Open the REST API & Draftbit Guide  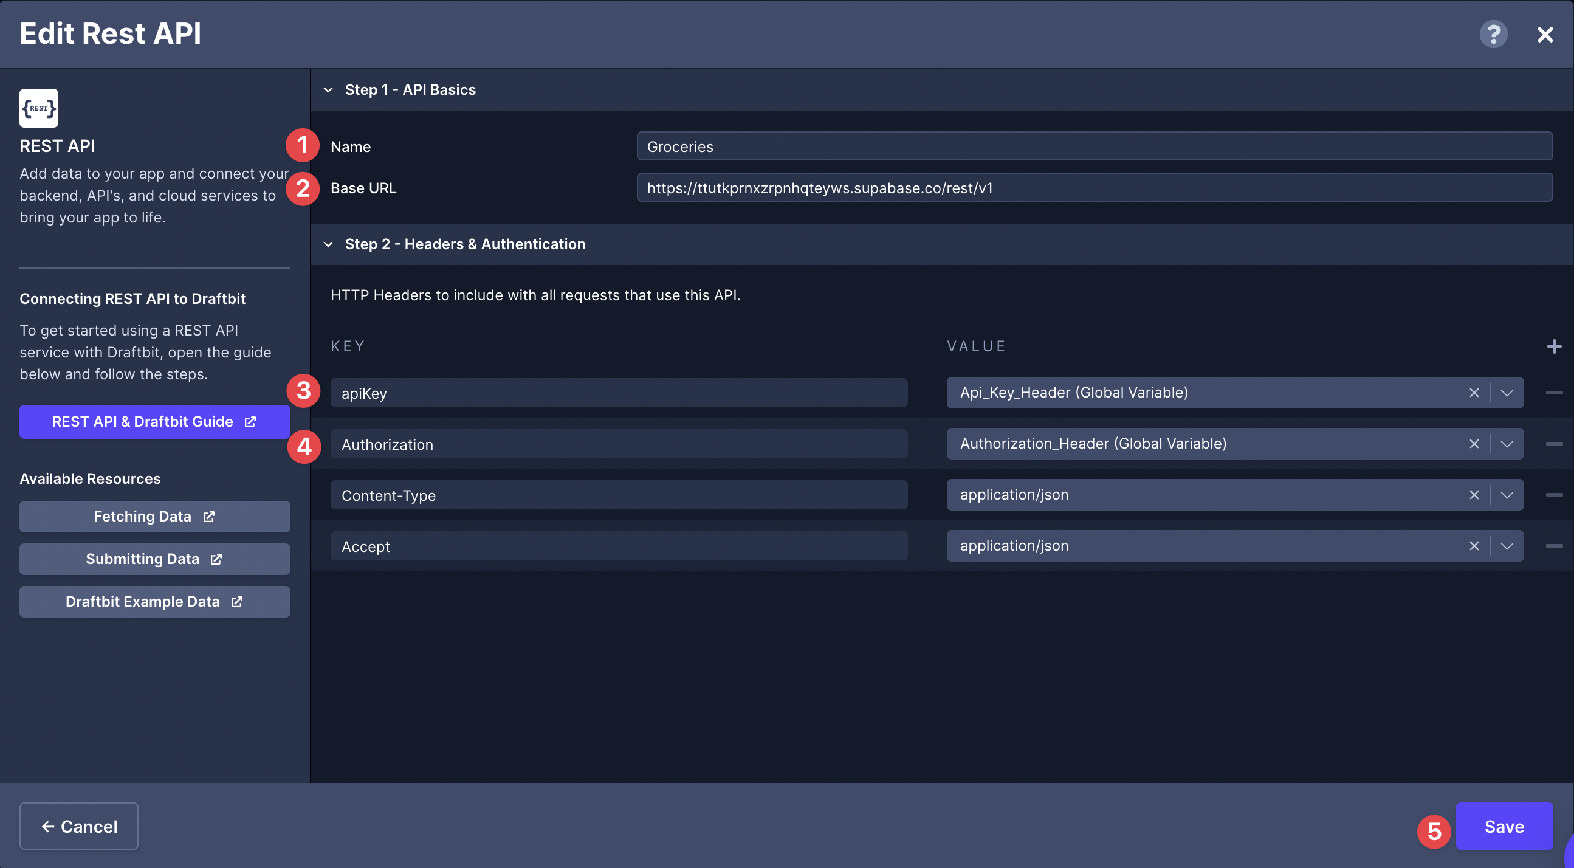pos(154,422)
